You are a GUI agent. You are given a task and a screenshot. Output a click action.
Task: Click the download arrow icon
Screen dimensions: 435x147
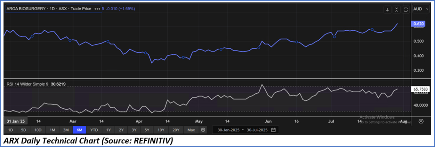point(387,10)
